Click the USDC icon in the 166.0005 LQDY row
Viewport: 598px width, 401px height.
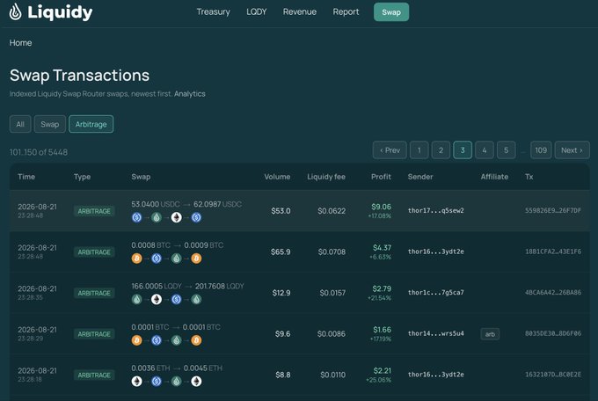(176, 300)
